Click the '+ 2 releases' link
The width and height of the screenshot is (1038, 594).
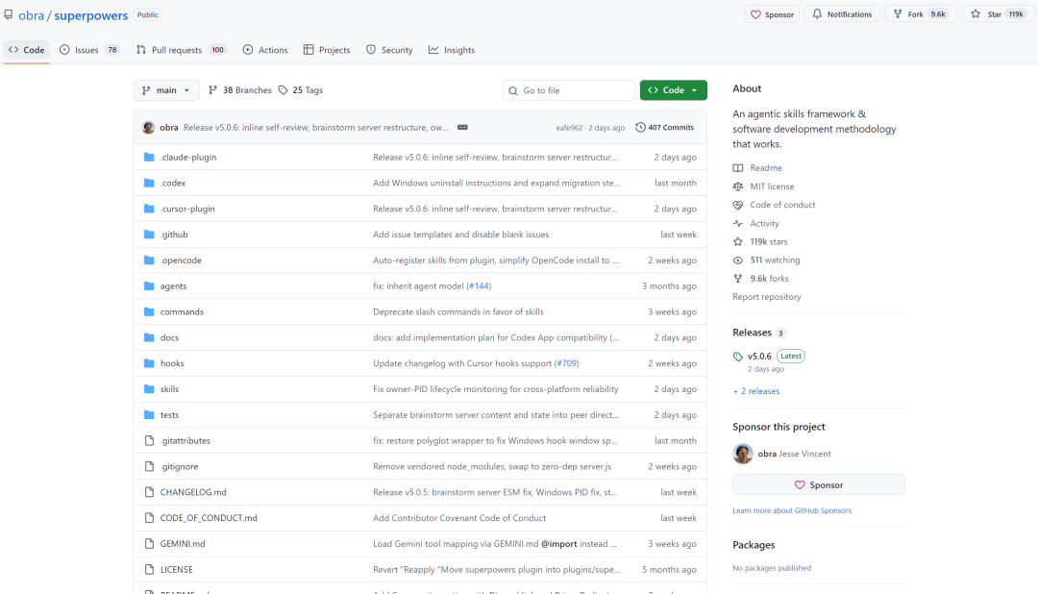click(x=756, y=391)
